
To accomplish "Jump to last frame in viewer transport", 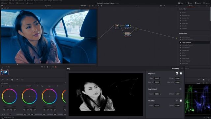I will point(53,67).
